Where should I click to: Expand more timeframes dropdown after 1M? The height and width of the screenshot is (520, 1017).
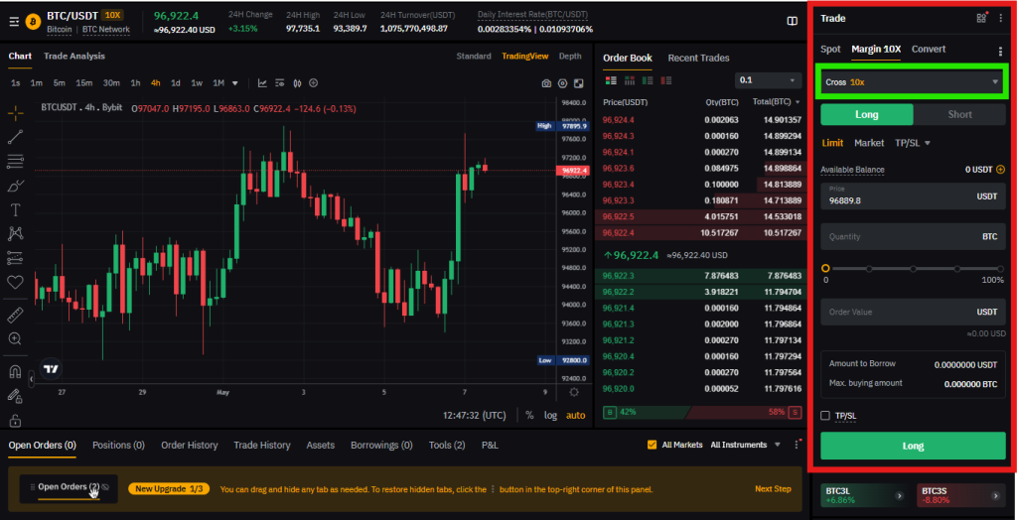click(234, 83)
